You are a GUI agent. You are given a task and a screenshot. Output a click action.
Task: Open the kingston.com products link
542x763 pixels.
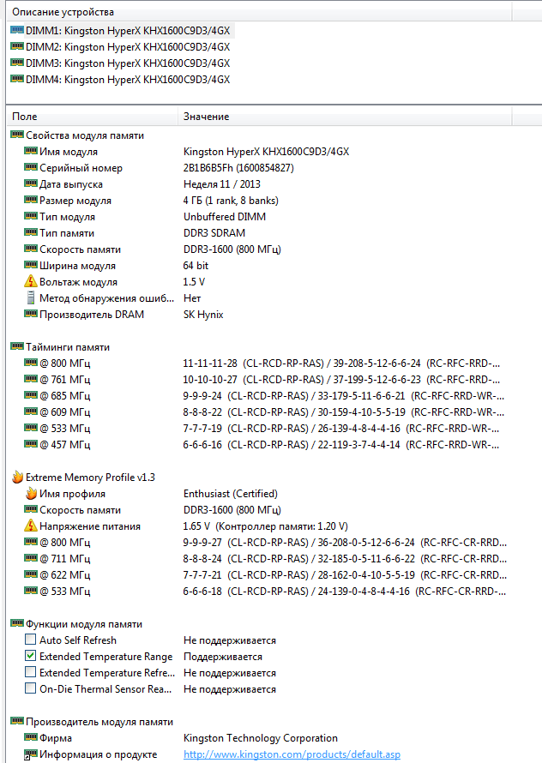pos(292,754)
